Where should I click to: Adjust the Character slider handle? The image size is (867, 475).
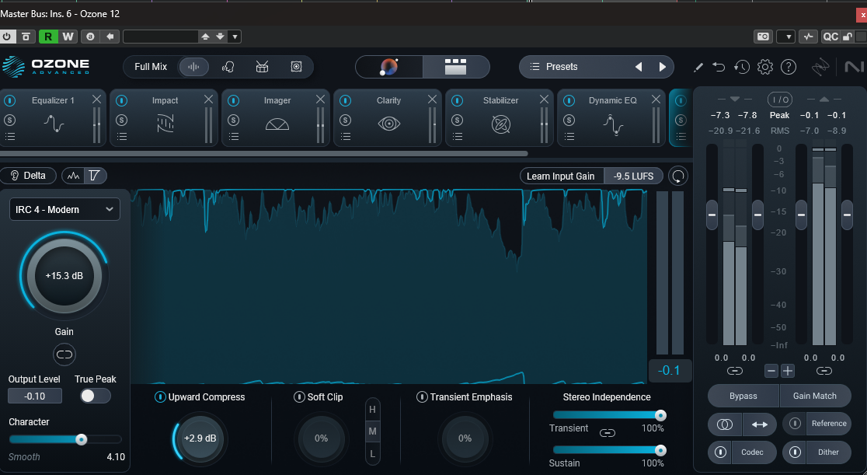(82, 439)
